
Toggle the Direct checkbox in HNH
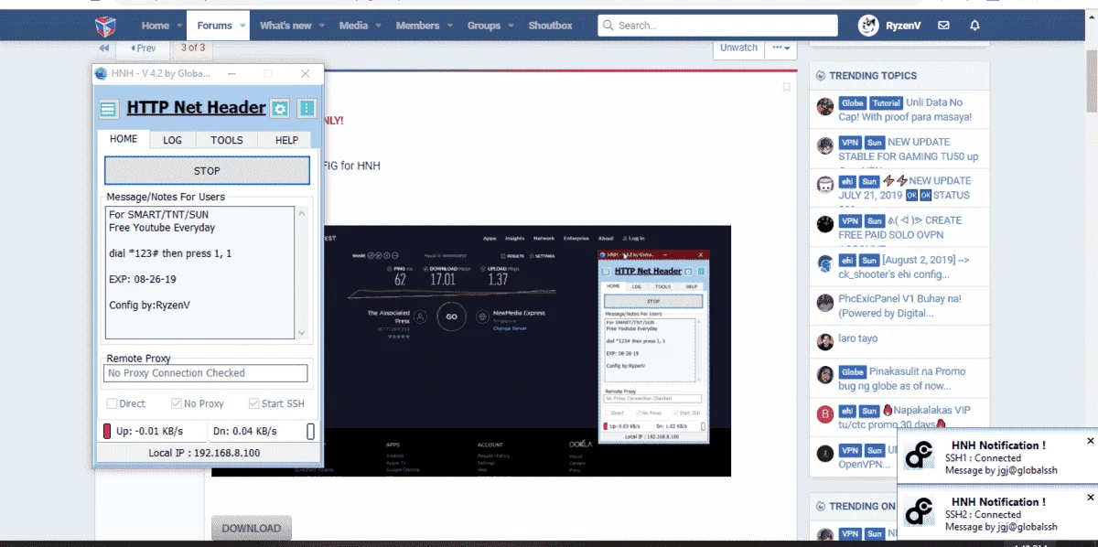(112, 403)
